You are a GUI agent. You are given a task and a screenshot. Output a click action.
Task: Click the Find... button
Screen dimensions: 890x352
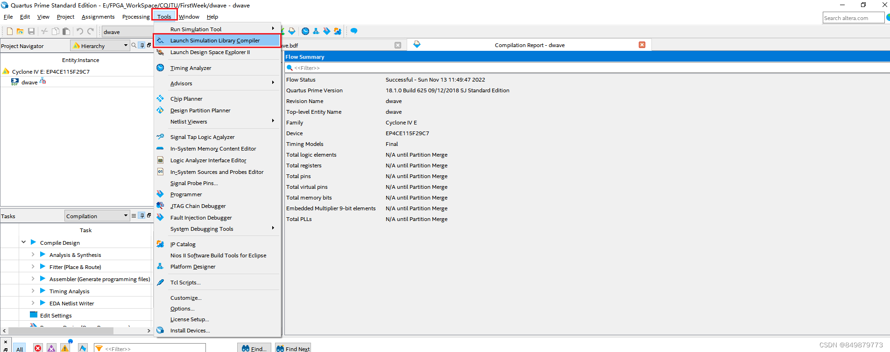tap(254, 348)
